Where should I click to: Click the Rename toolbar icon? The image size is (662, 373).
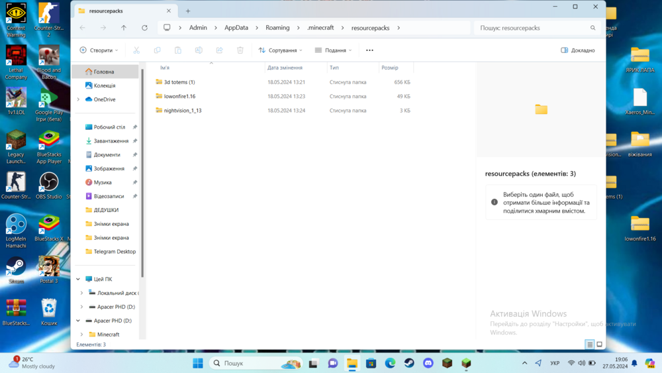[199, 50]
